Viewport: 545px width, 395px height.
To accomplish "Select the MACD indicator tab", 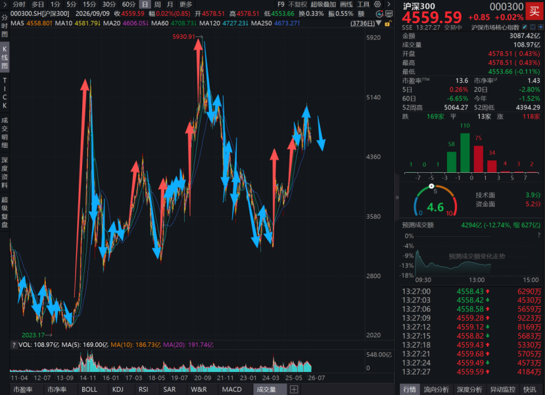I will 232,390.
